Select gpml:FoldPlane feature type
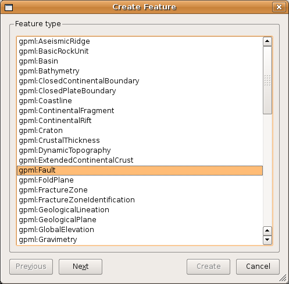 pos(140,180)
